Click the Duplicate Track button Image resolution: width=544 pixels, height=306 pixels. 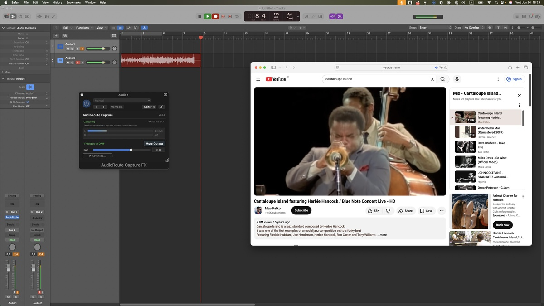tap(65, 35)
